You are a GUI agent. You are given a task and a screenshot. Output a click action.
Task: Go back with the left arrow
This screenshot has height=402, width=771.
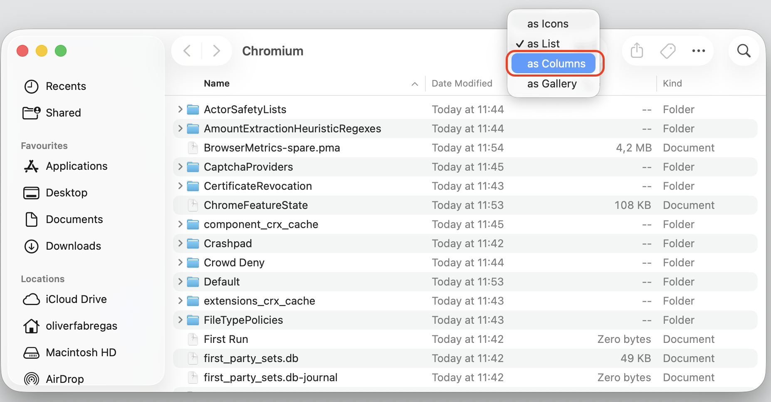[187, 51]
